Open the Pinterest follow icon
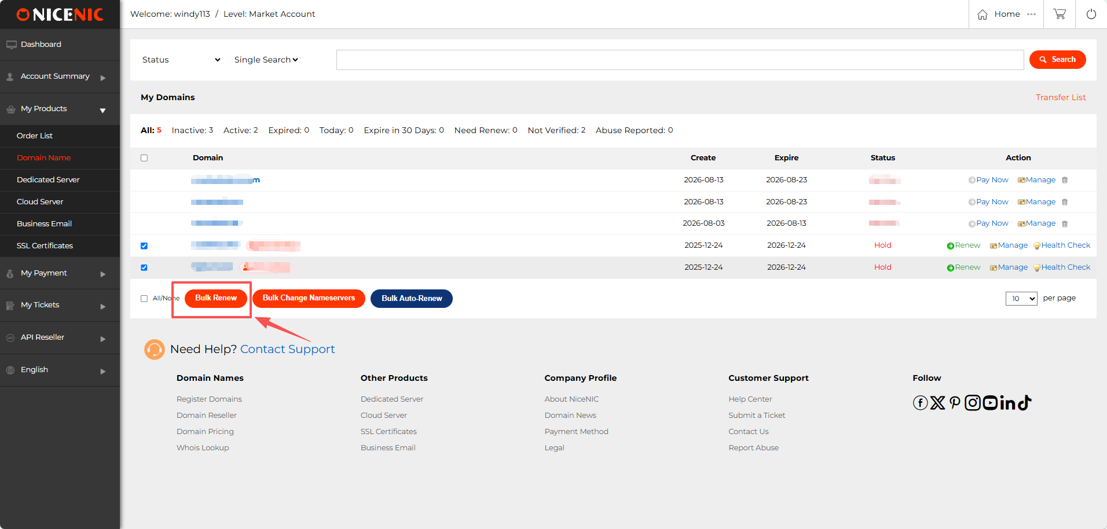The height and width of the screenshot is (529, 1107). click(955, 403)
